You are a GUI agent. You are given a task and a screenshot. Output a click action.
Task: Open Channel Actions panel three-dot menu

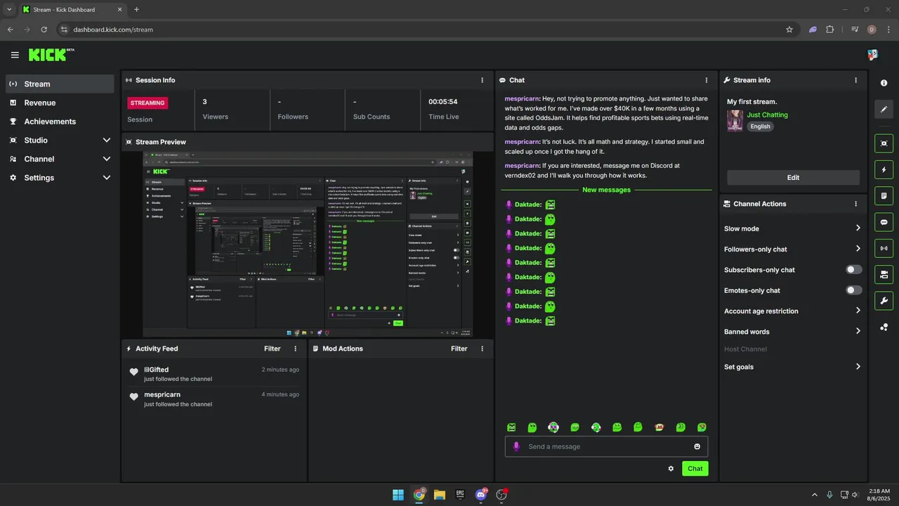click(x=855, y=204)
